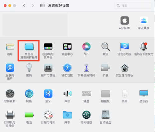This screenshot has width=155, height=132.
Task: Go forward with the right chevron button
Action: (x=33, y=6)
